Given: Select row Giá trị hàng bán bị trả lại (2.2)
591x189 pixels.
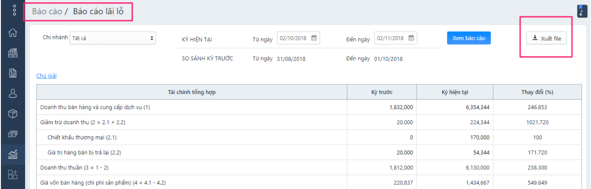Looking at the screenshot, I should tap(309, 152).
